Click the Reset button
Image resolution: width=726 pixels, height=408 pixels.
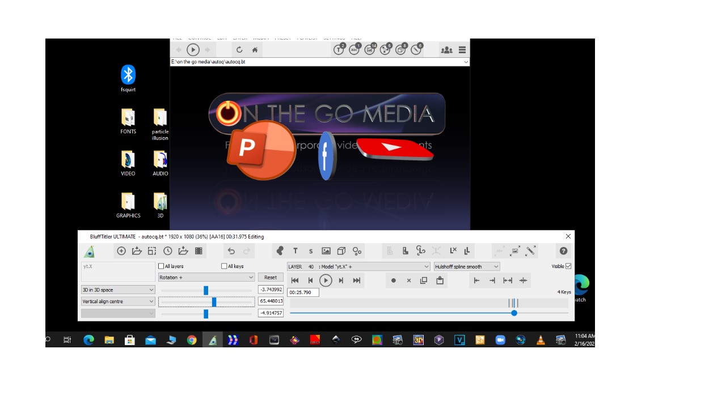pos(271,278)
